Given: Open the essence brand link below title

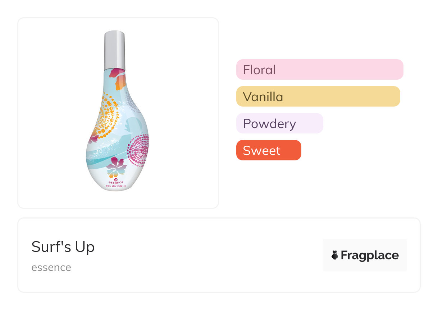Looking at the screenshot, I should click(51, 268).
